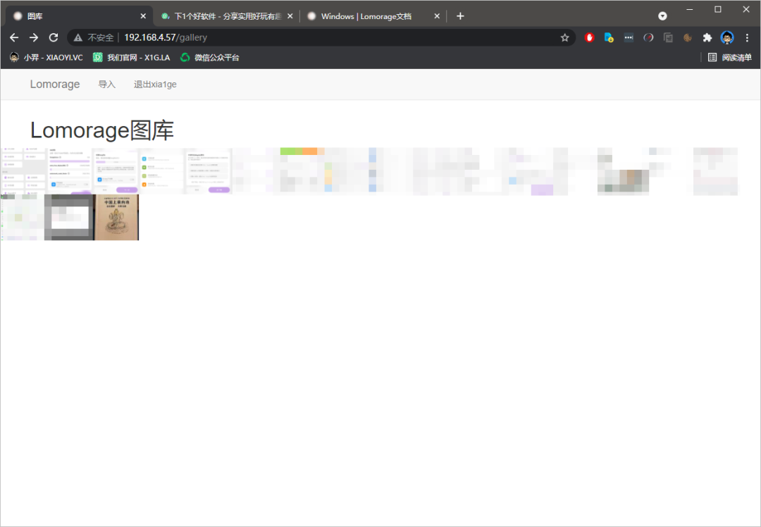Open 我们官网 - X1G.LA bookmark

click(x=132, y=57)
